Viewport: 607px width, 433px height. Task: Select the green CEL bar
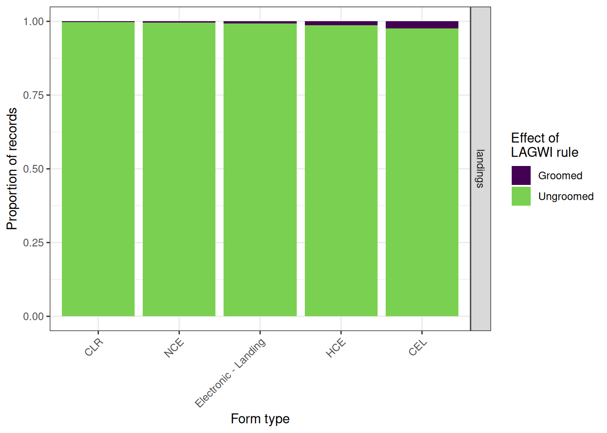[422, 172]
